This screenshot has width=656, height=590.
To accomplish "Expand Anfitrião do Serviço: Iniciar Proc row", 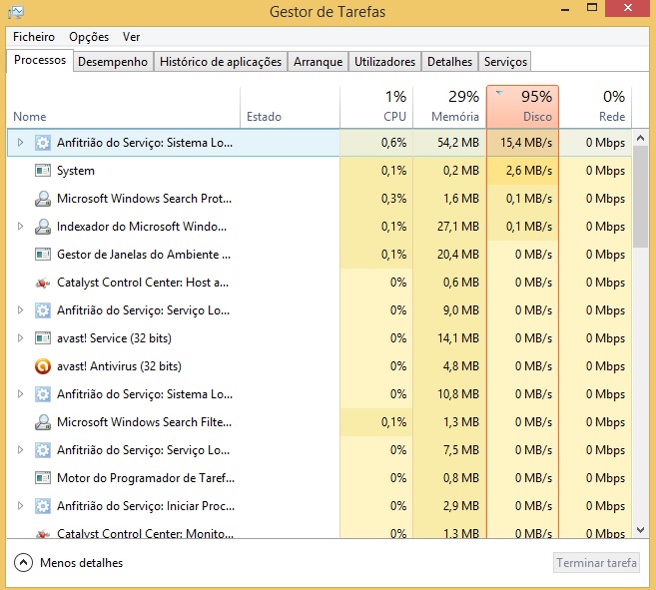I will point(20,506).
